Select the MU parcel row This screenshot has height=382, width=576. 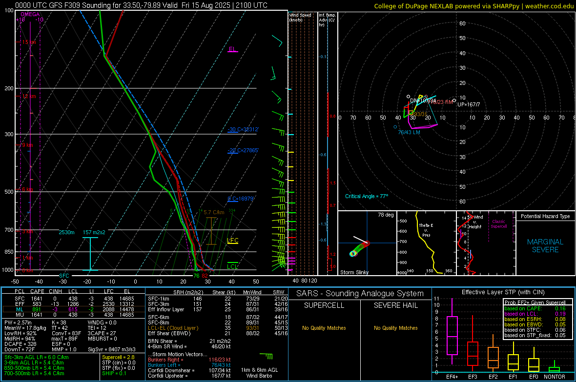click(x=74, y=315)
